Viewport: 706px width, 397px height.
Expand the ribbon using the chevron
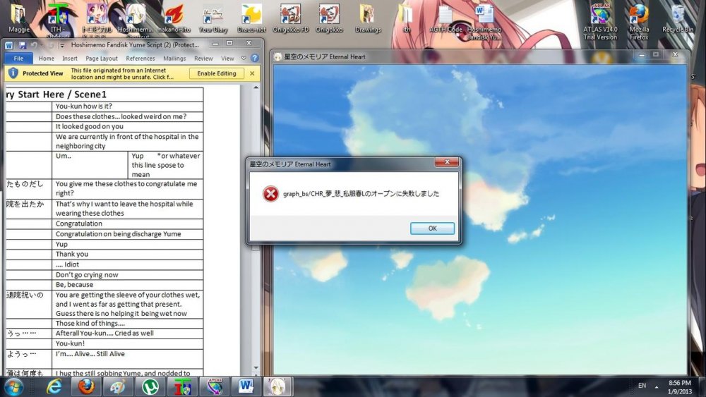[x=244, y=59]
